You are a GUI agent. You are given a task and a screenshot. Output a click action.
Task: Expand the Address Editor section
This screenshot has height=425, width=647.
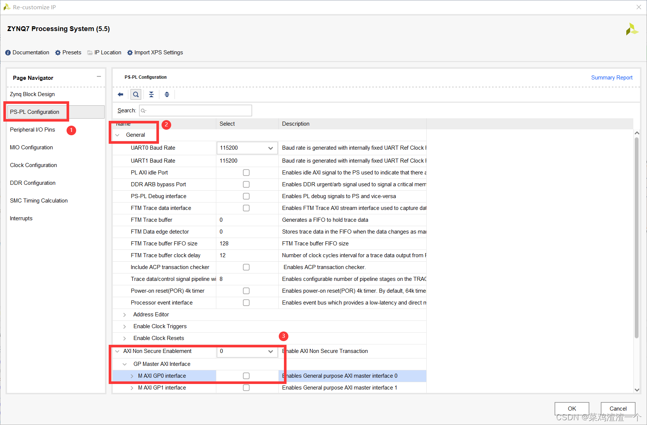point(125,315)
